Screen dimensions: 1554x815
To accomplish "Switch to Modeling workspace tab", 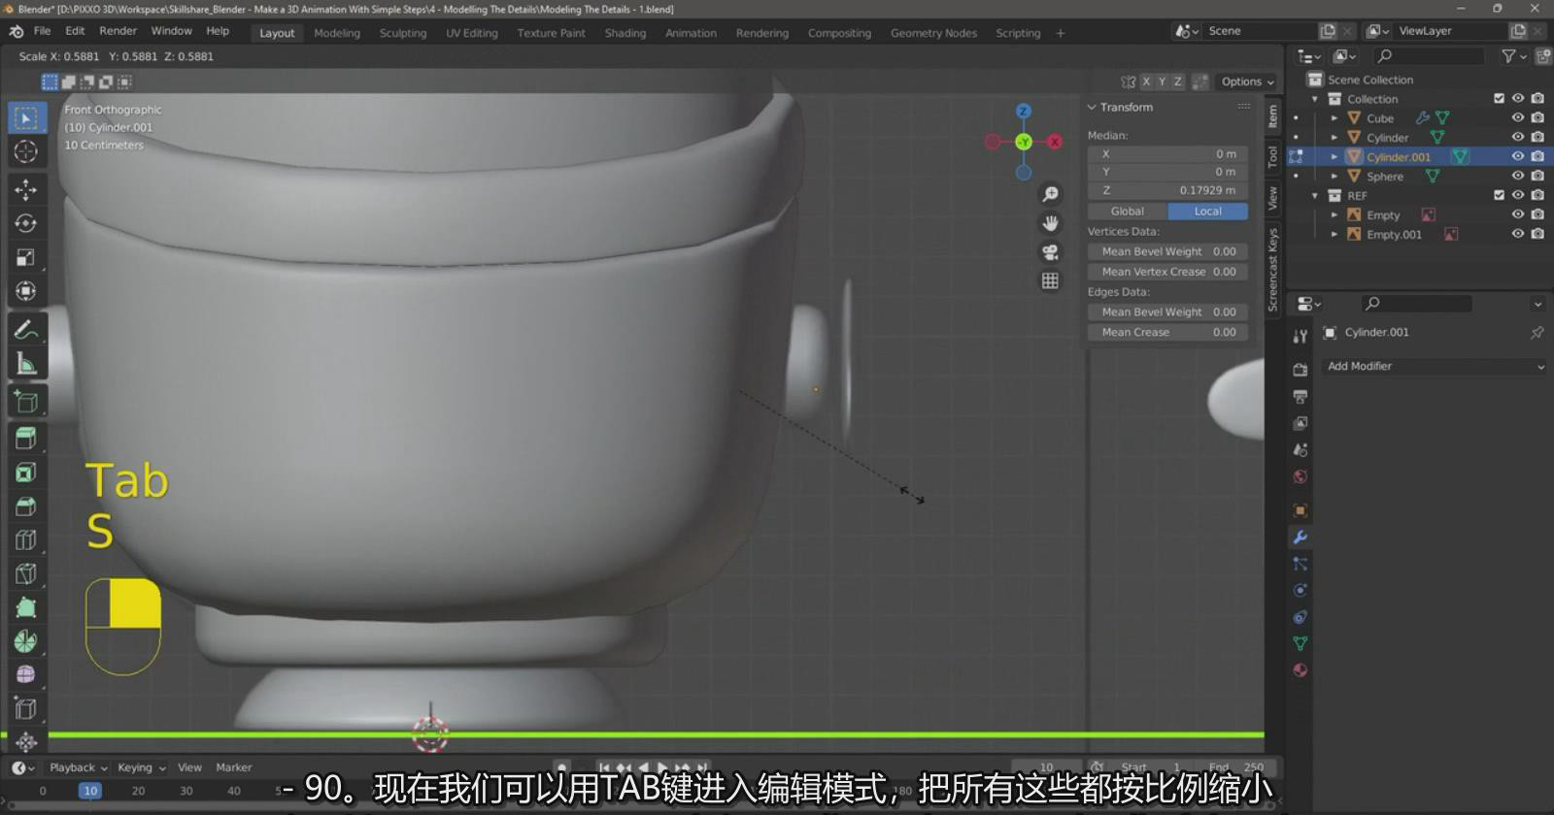I will point(337,33).
